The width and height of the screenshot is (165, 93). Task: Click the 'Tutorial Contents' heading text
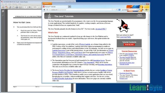click(129, 42)
